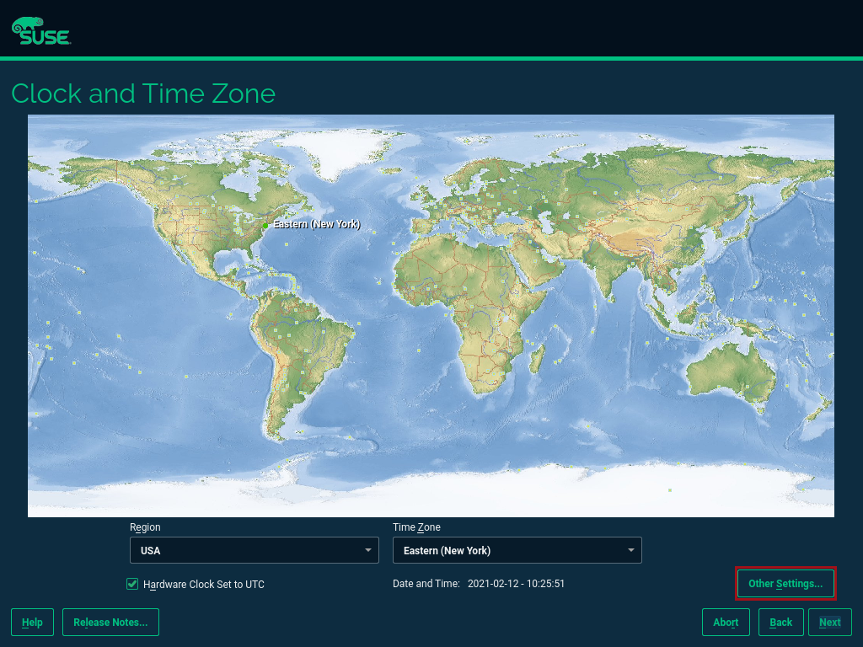
Task: Open Help for Clock and Time Zone
Action: click(32, 622)
